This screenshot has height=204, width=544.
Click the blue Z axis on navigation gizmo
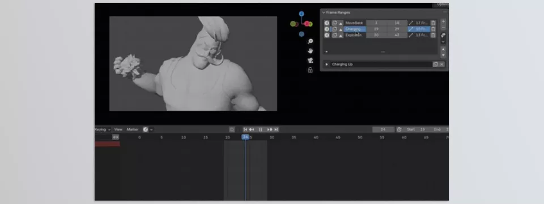[301, 14]
